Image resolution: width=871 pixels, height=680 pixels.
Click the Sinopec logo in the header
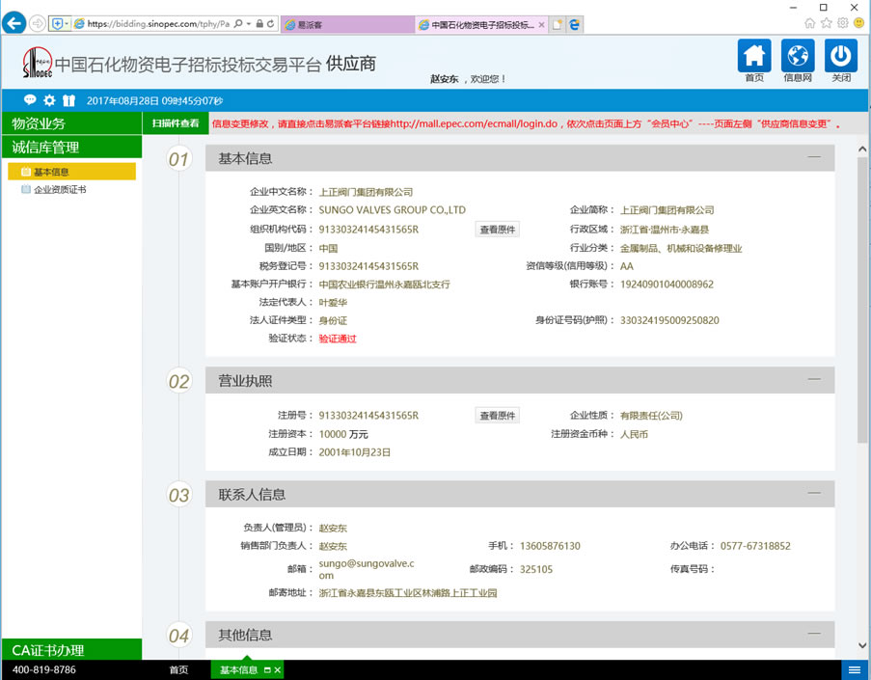(x=36, y=62)
